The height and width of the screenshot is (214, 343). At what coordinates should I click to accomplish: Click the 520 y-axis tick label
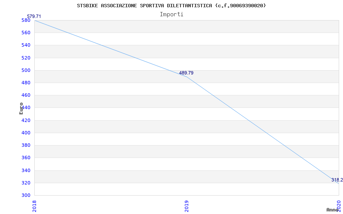26,58
